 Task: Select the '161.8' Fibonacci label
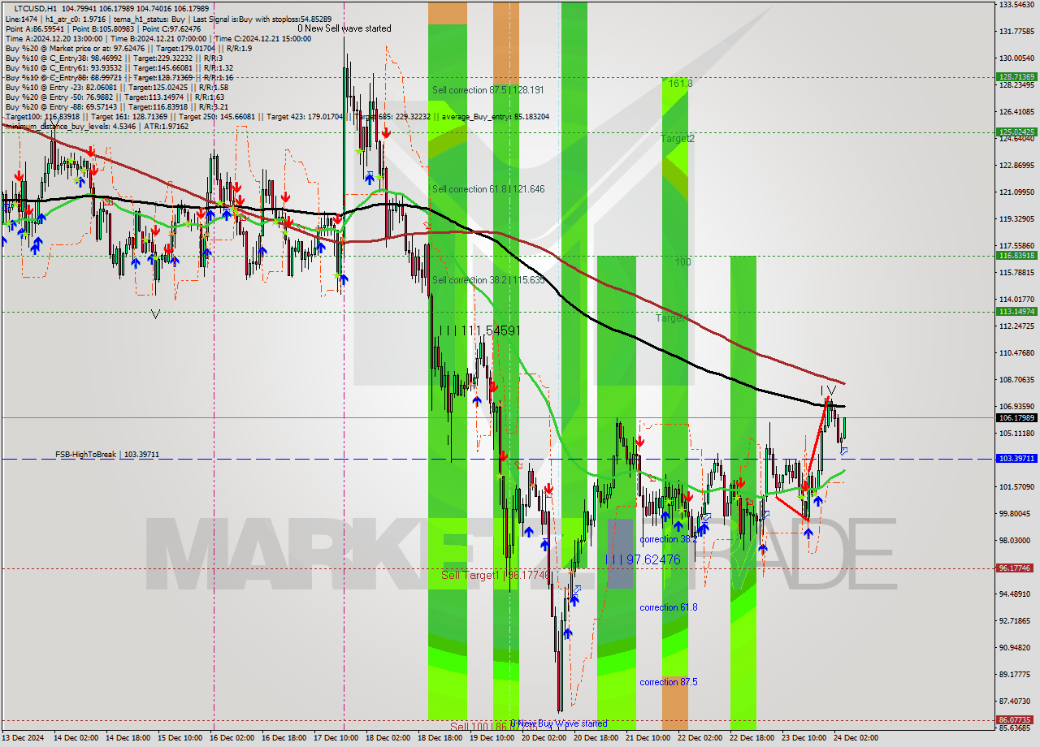tap(681, 83)
